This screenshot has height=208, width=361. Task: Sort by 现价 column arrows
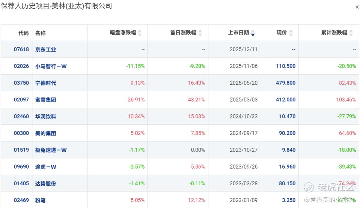[x=291, y=33]
